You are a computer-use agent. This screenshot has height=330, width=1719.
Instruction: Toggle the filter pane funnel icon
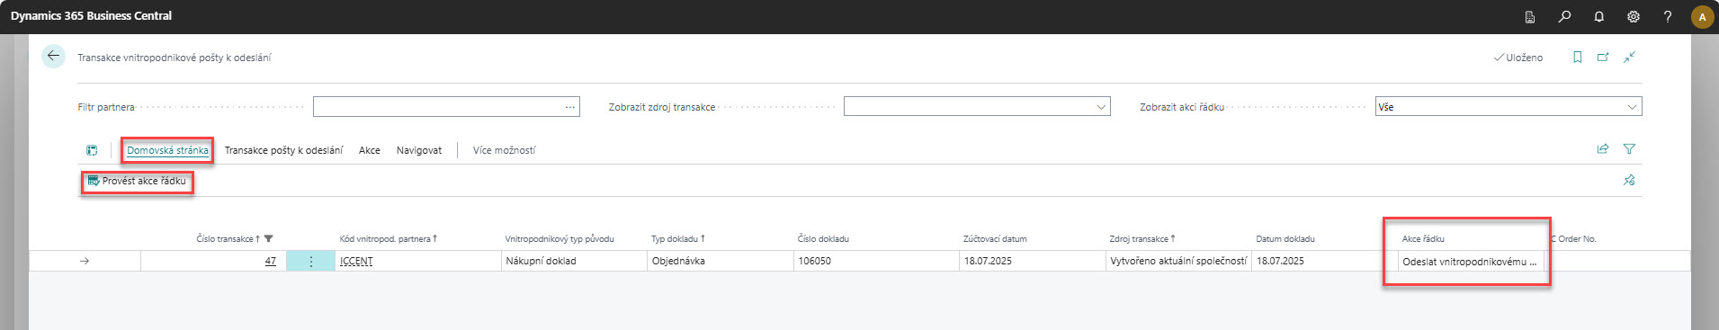click(x=1629, y=149)
